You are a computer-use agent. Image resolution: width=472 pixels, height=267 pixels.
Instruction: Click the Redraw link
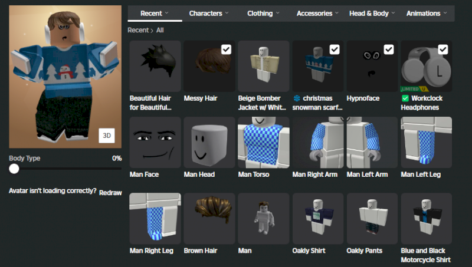click(x=110, y=193)
